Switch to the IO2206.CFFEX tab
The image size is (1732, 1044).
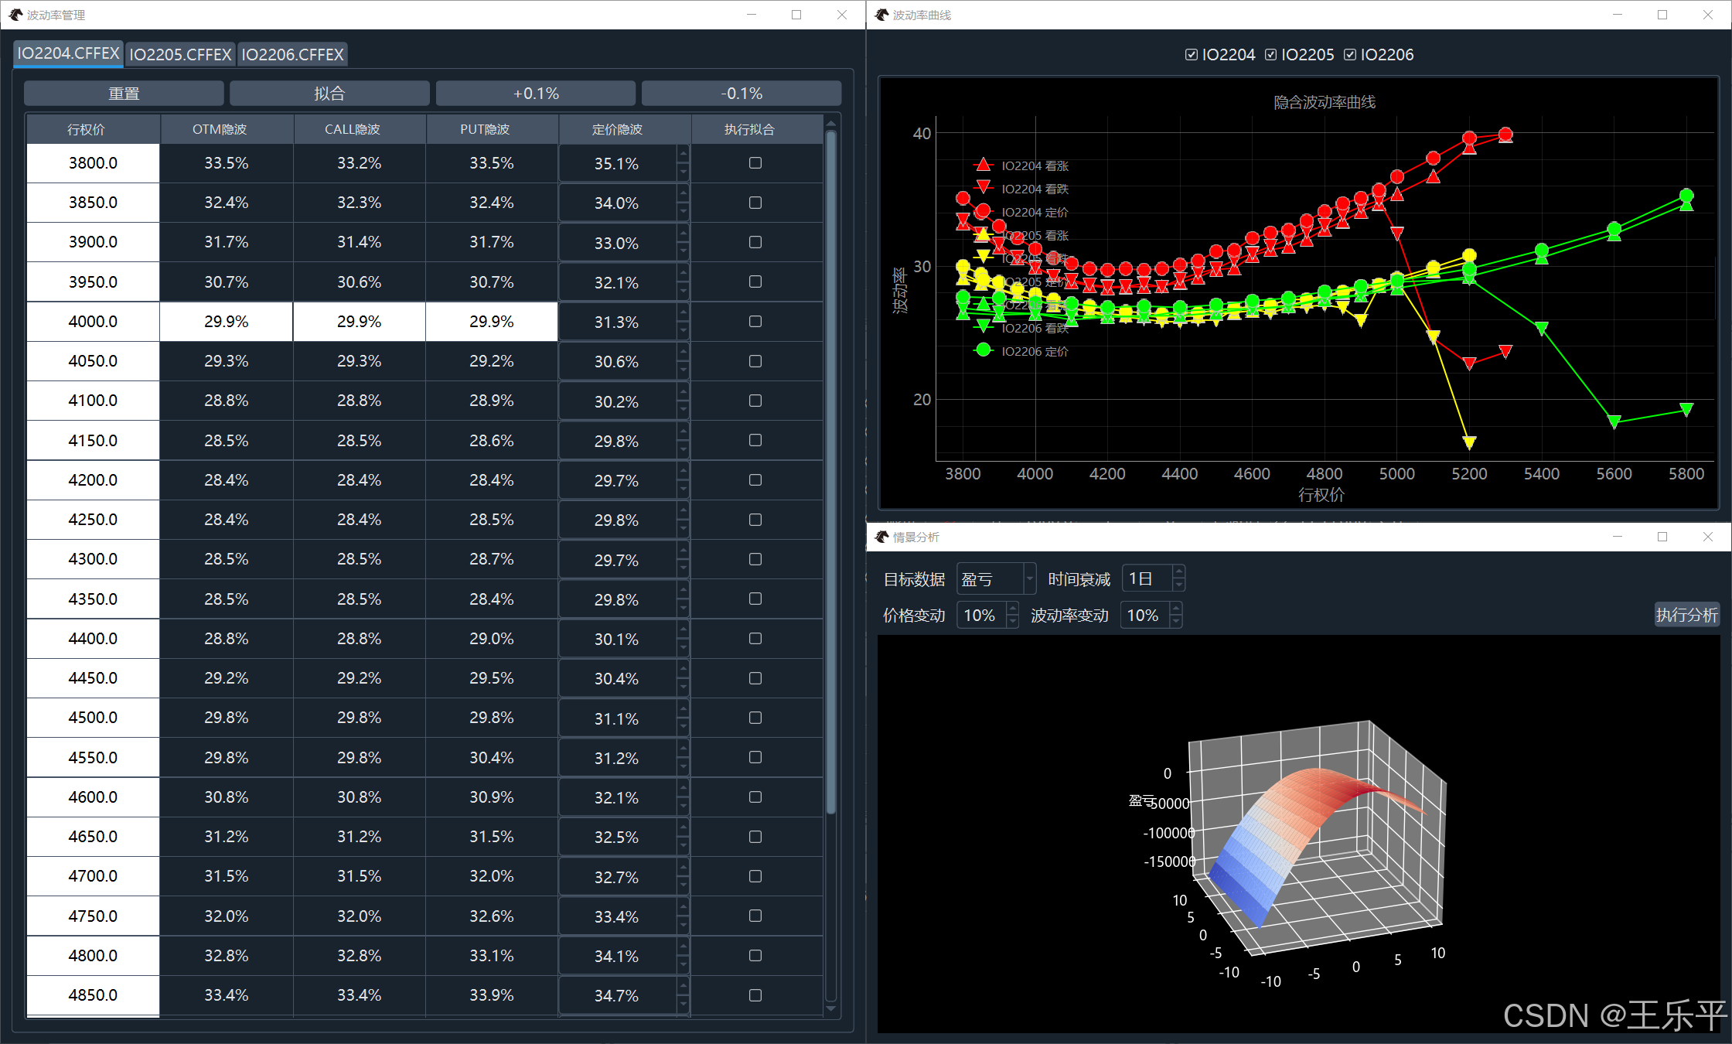point(292,55)
